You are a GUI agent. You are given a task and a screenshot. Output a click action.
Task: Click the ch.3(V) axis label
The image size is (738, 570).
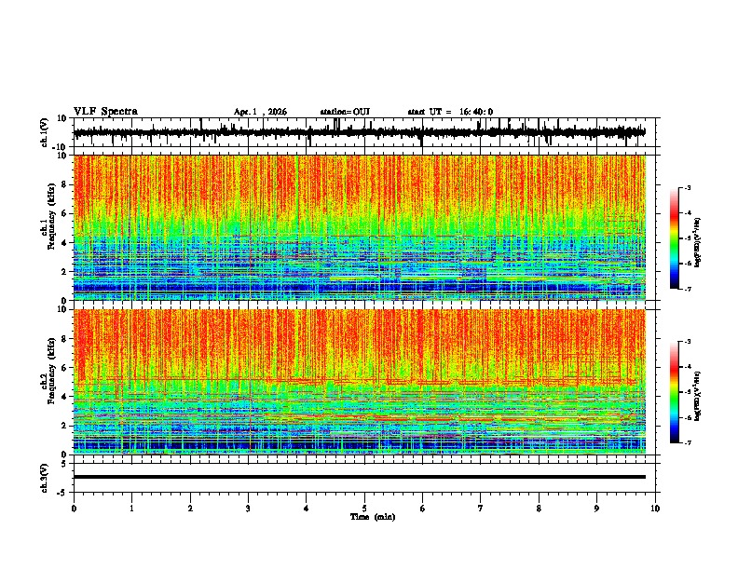pos(45,478)
